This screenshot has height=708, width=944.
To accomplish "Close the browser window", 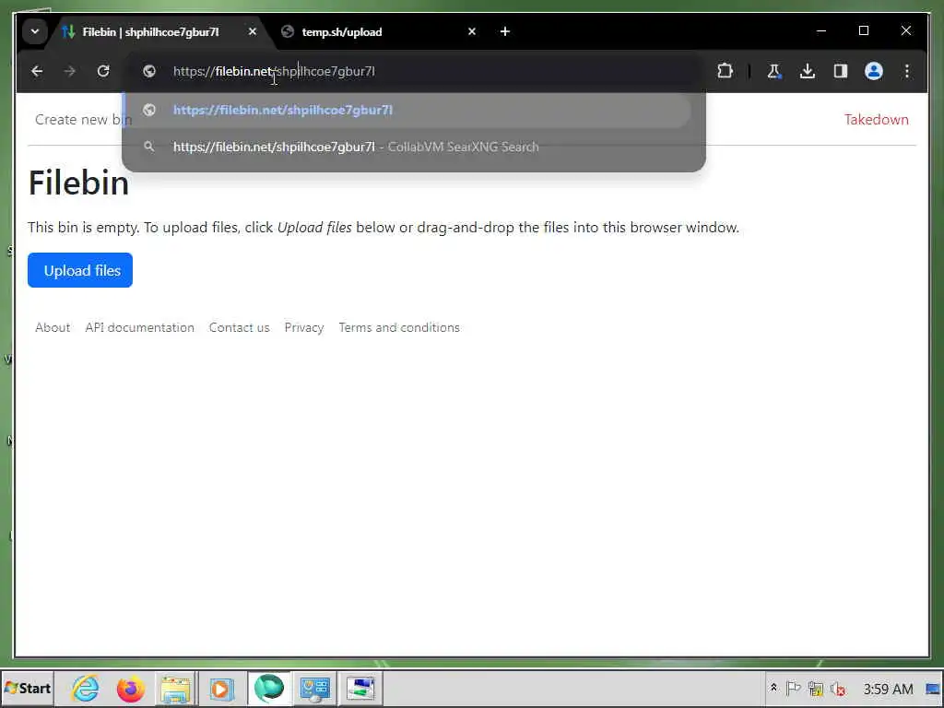I will click(905, 30).
